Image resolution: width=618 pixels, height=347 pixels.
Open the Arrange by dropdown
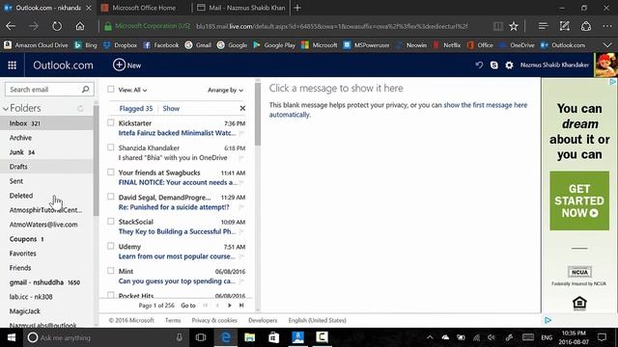225,90
